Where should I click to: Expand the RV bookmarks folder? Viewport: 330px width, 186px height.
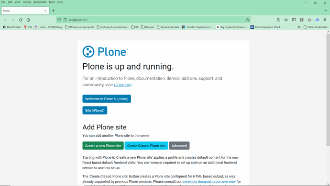point(135,27)
